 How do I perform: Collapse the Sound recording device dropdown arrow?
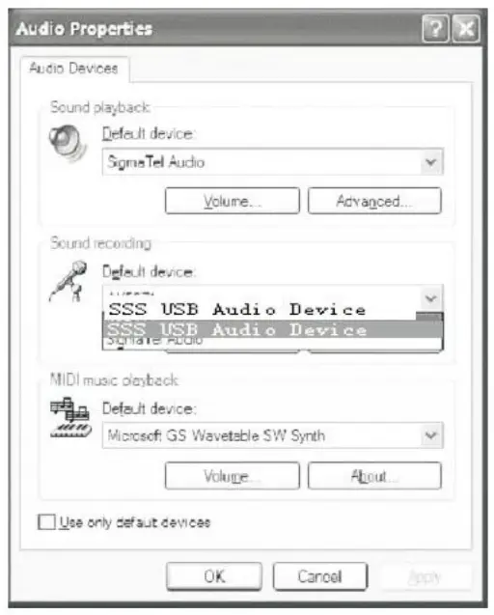tap(431, 298)
